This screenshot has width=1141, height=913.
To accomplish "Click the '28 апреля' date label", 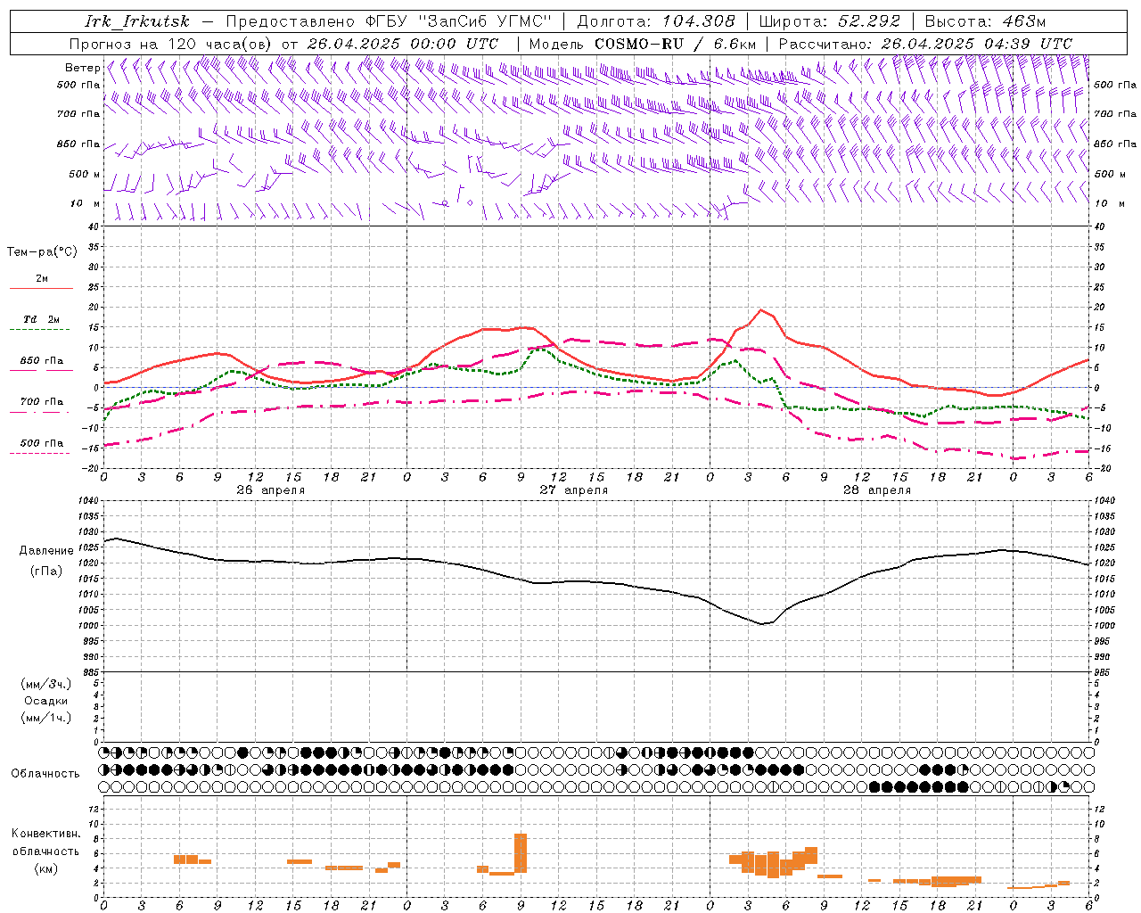I will (x=877, y=490).
